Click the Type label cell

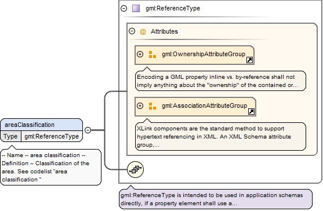coord(10,136)
